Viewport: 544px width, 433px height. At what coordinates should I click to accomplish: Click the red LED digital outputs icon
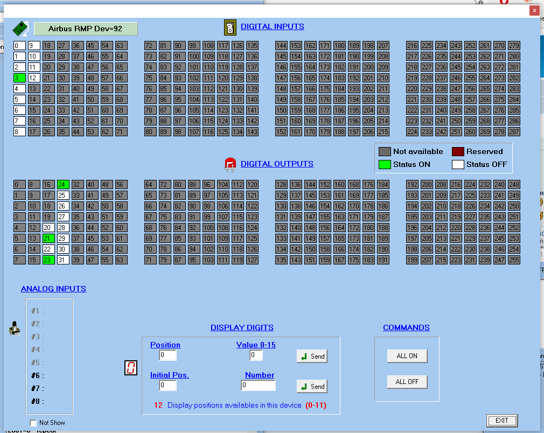[x=230, y=164]
